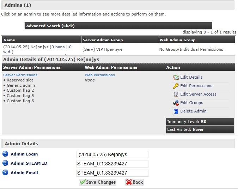Click help icon beside Admin Email
Viewport: 238px width, 189px height.
[x=5, y=173]
